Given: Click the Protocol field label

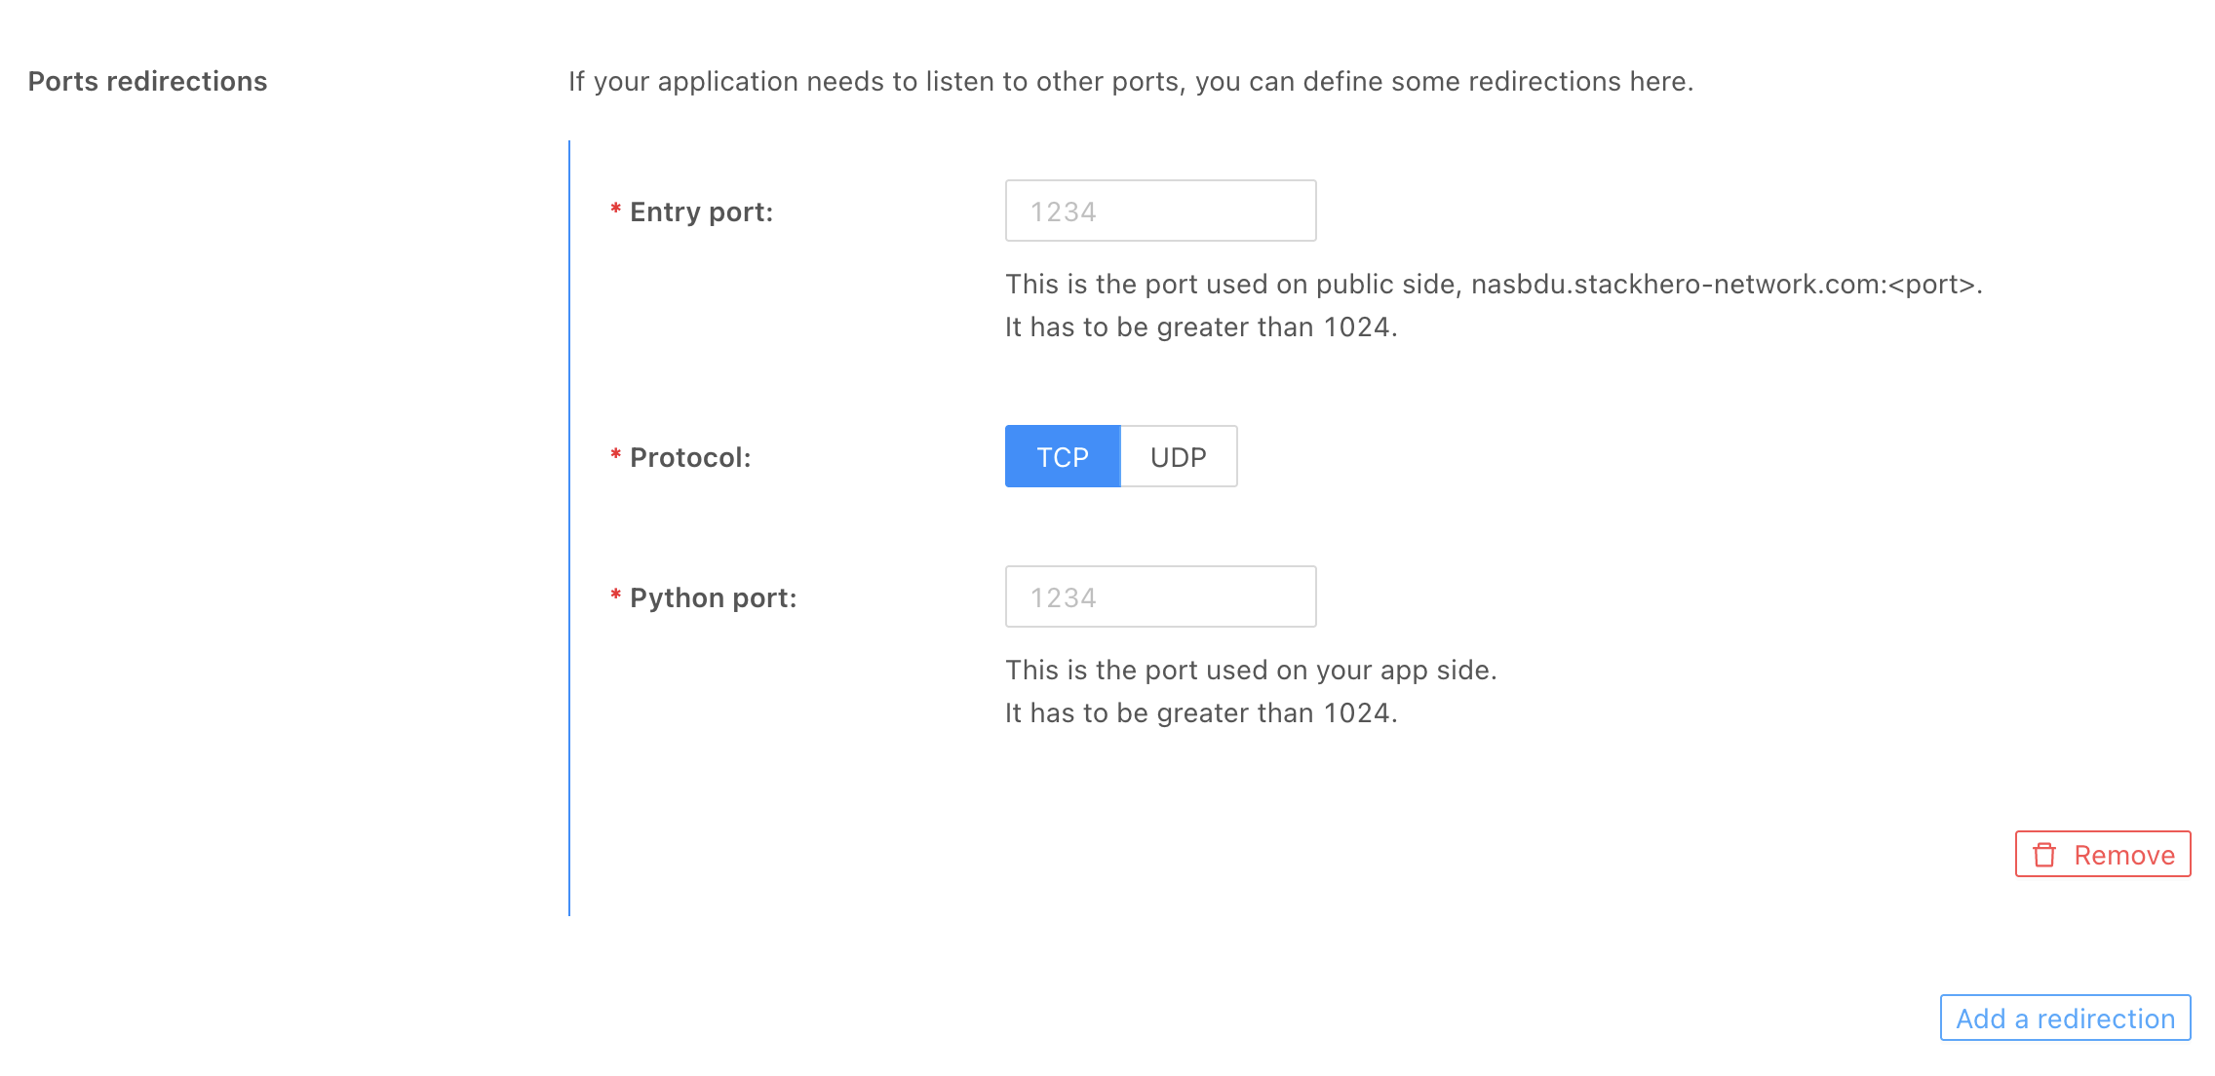Looking at the screenshot, I should coord(690,457).
